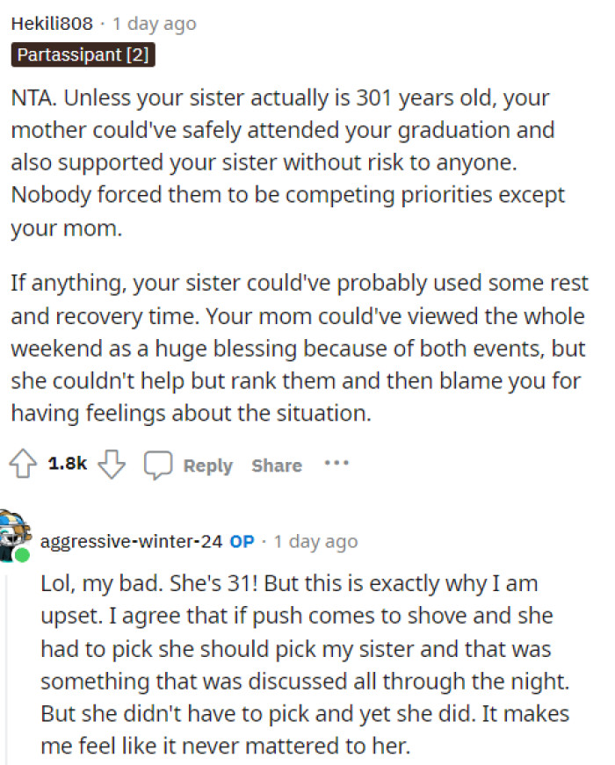Click the speech-bubble reply icon

(158, 465)
